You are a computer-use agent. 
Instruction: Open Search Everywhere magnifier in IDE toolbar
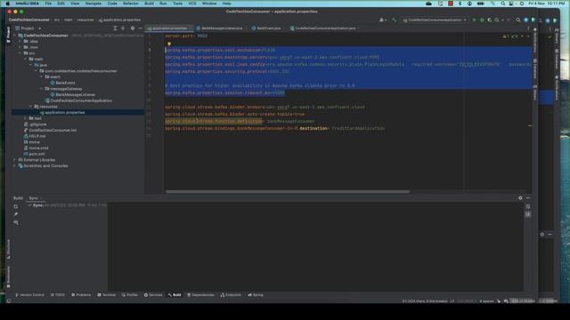point(518,20)
